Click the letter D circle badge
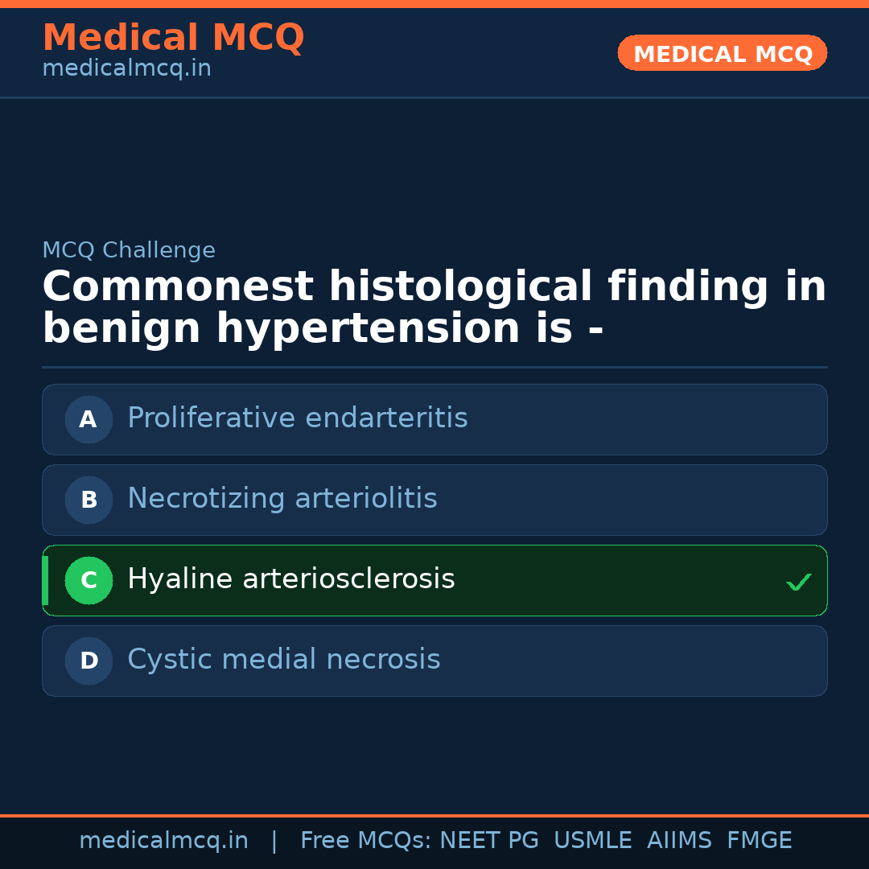 [89, 661]
